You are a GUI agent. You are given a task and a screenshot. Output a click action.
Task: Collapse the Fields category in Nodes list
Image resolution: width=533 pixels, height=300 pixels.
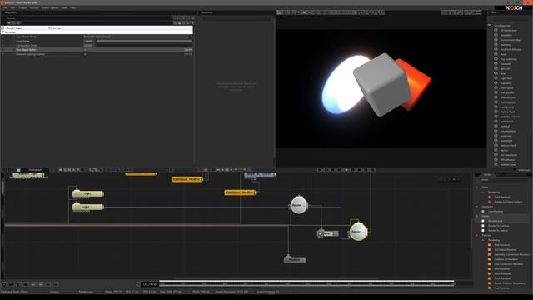476,187
